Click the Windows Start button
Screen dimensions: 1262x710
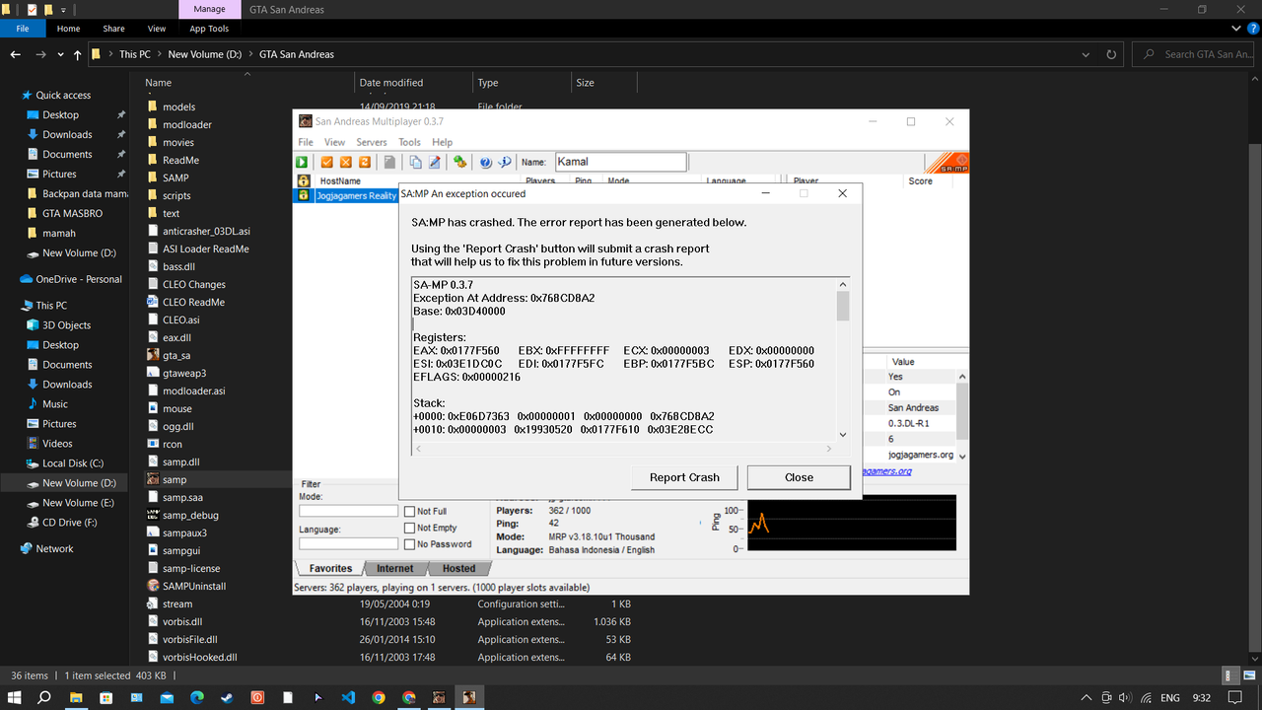(15, 697)
